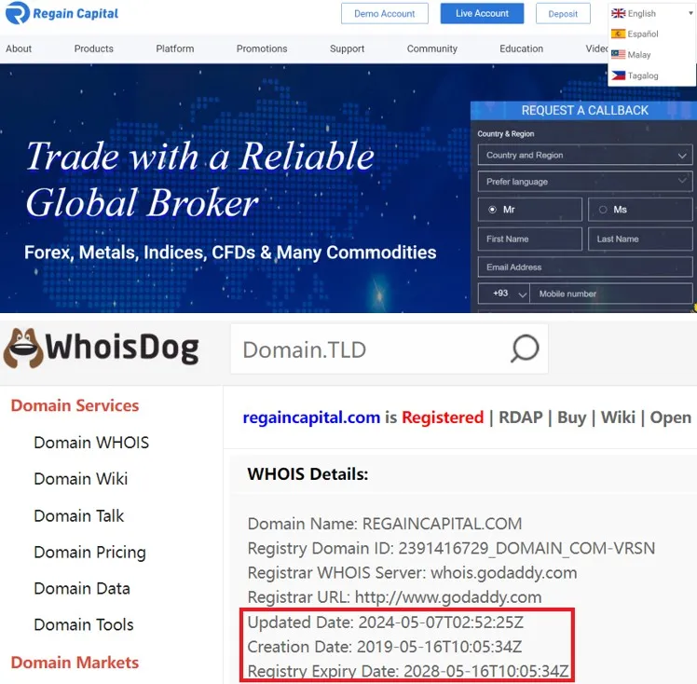Open the English language selector dropdown

click(x=651, y=13)
